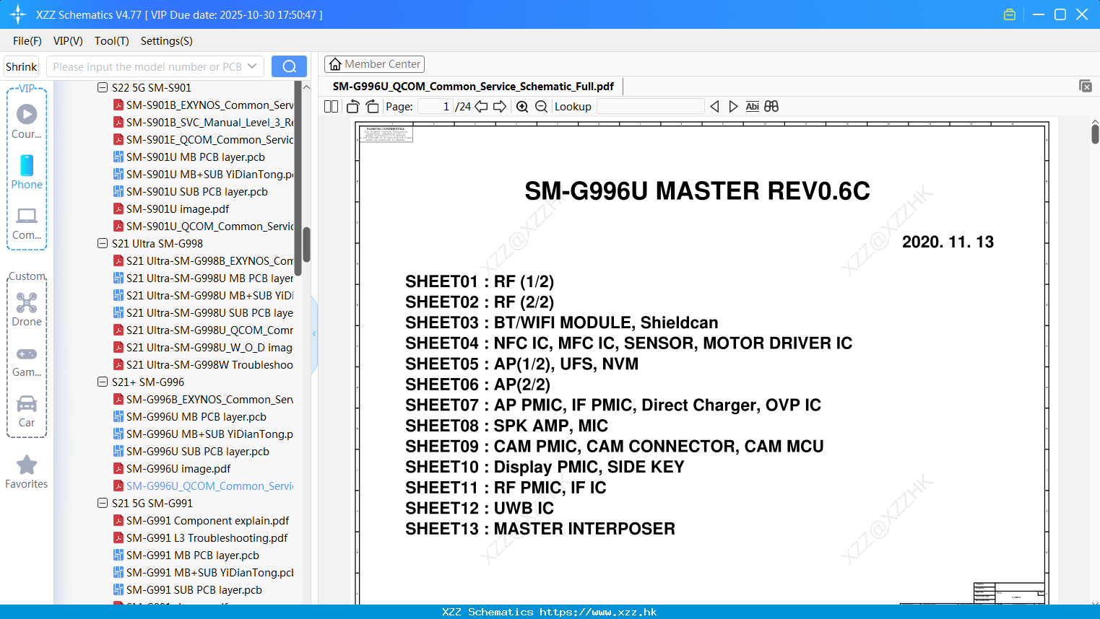Zoom in on the schematic
The width and height of the screenshot is (1100, 619).
[x=522, y=106]
